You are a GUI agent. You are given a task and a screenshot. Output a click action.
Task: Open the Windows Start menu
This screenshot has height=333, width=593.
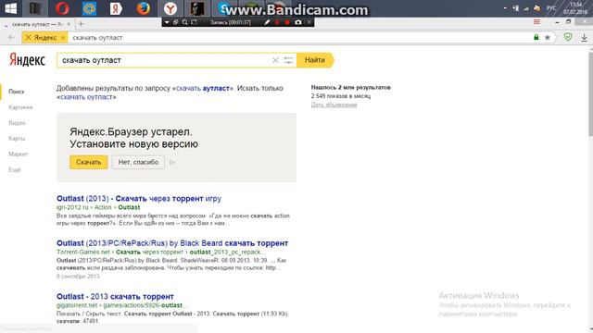coord(10,8)
